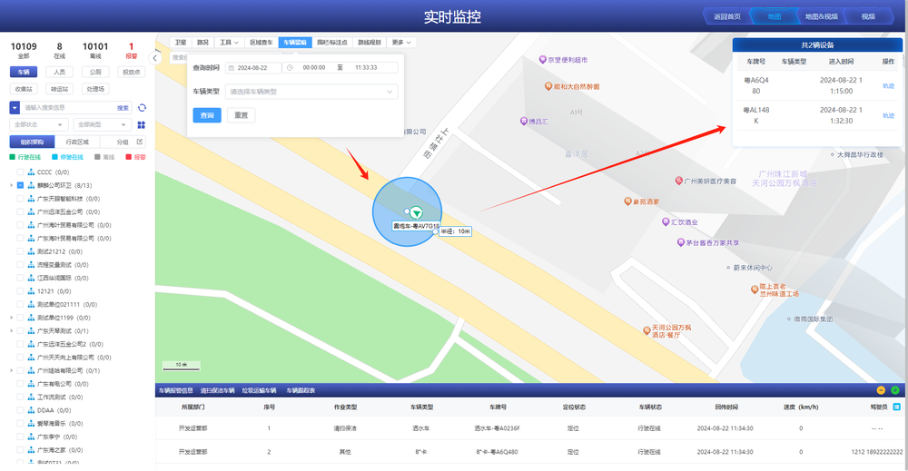Toggle the 麒麟公司环卫 checkbox

[20, 186]
